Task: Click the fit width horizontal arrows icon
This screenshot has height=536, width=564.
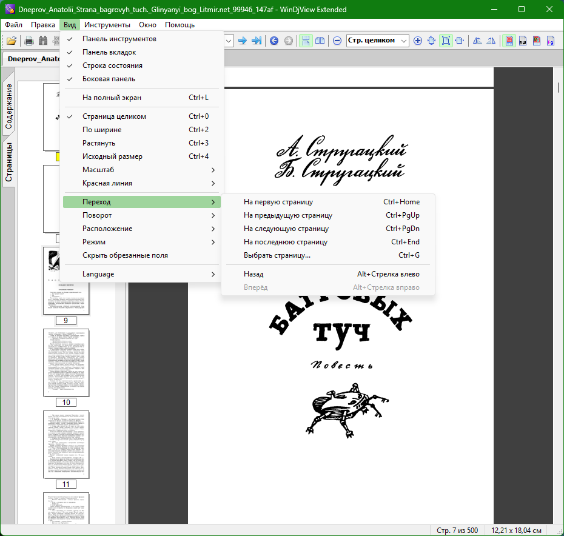Action: point(460,41)
